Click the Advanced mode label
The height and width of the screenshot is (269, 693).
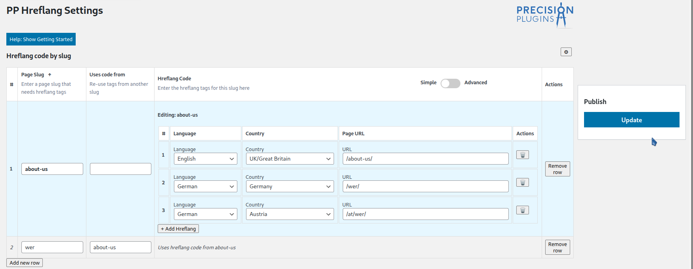475,83
